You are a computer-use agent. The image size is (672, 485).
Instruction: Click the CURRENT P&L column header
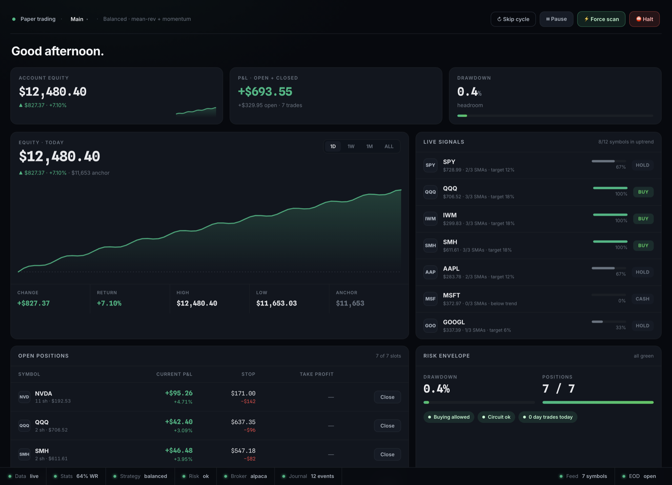174,374
